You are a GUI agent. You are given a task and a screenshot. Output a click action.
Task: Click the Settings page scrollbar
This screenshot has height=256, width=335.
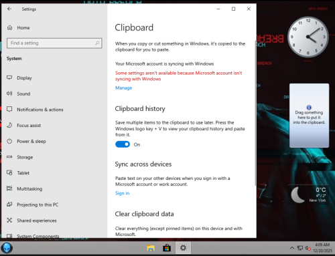(x=255, y=113)
